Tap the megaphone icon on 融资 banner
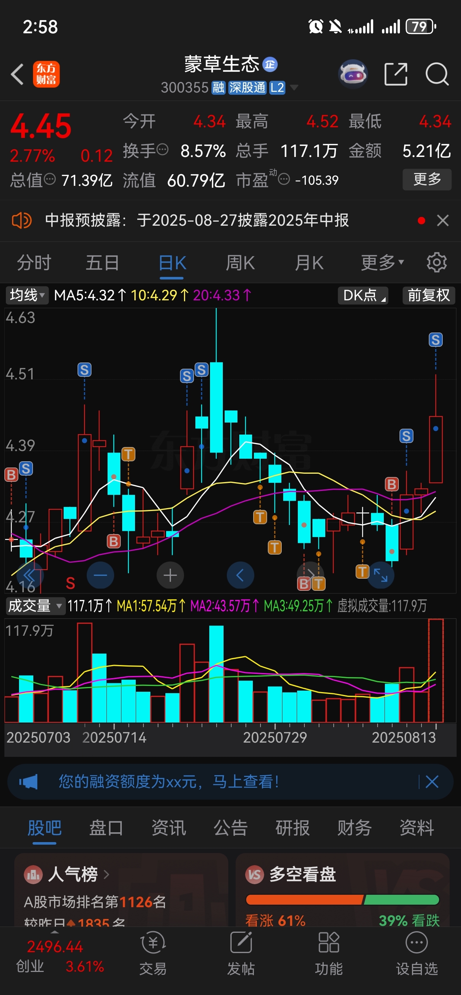 (29, 782)
